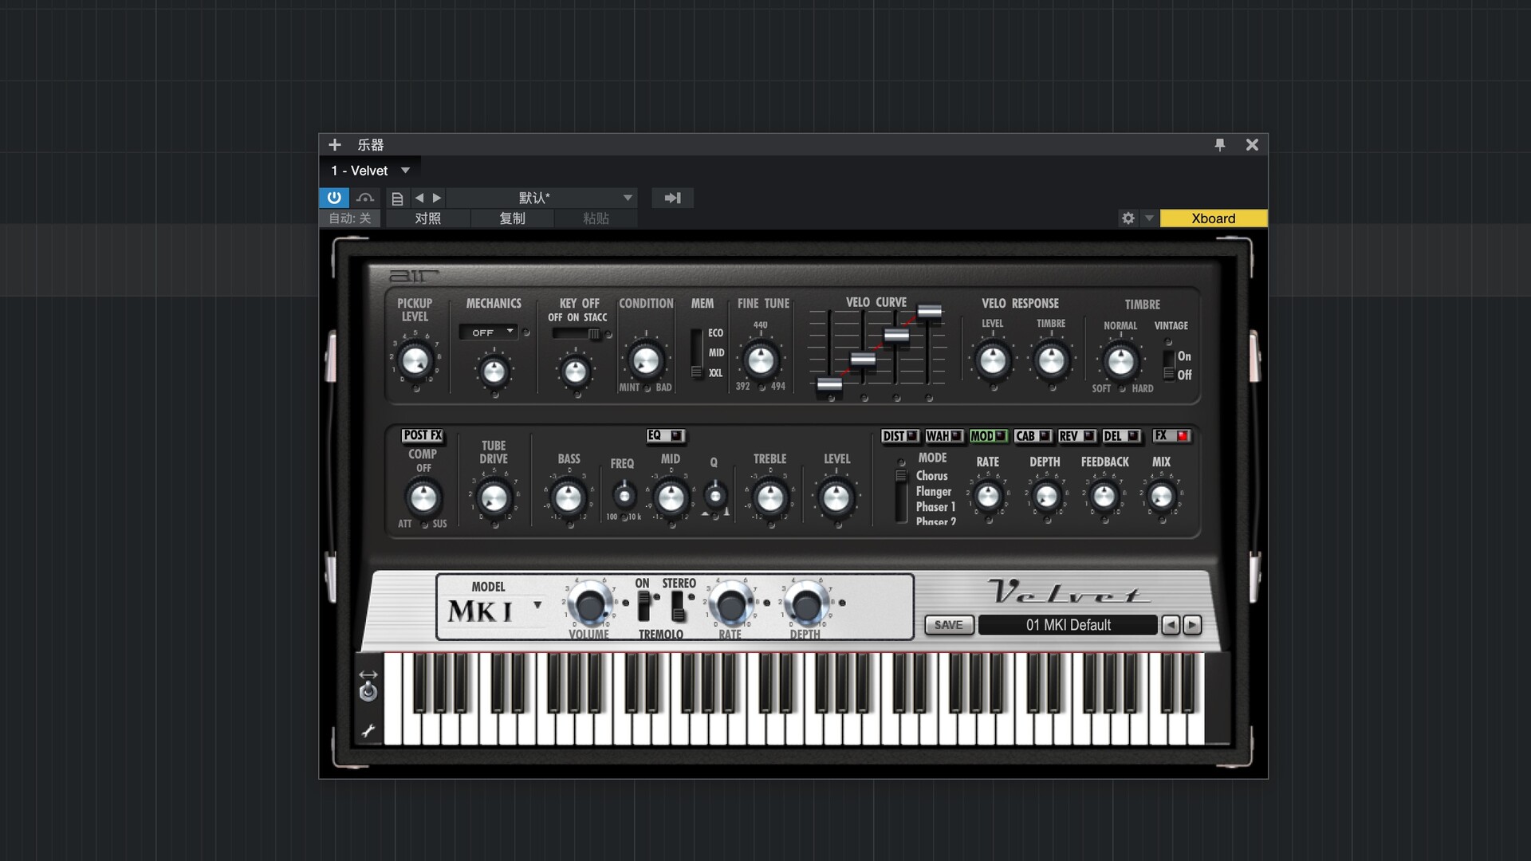
Task: Click the wrench setup icon beside keyboard
Action: click(x=368, y=730)
